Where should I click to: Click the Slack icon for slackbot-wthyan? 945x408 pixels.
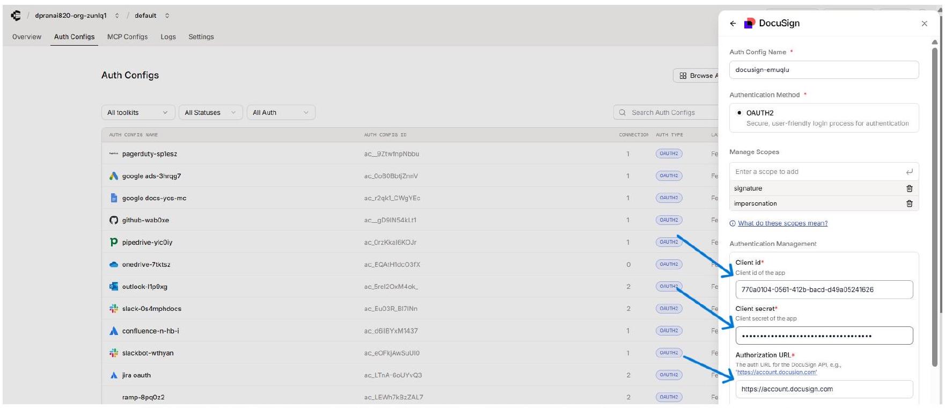pos(113,353)
